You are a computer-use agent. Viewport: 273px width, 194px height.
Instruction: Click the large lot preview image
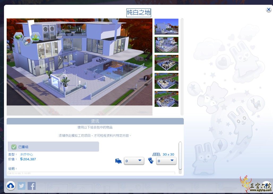tap(79, 67)
